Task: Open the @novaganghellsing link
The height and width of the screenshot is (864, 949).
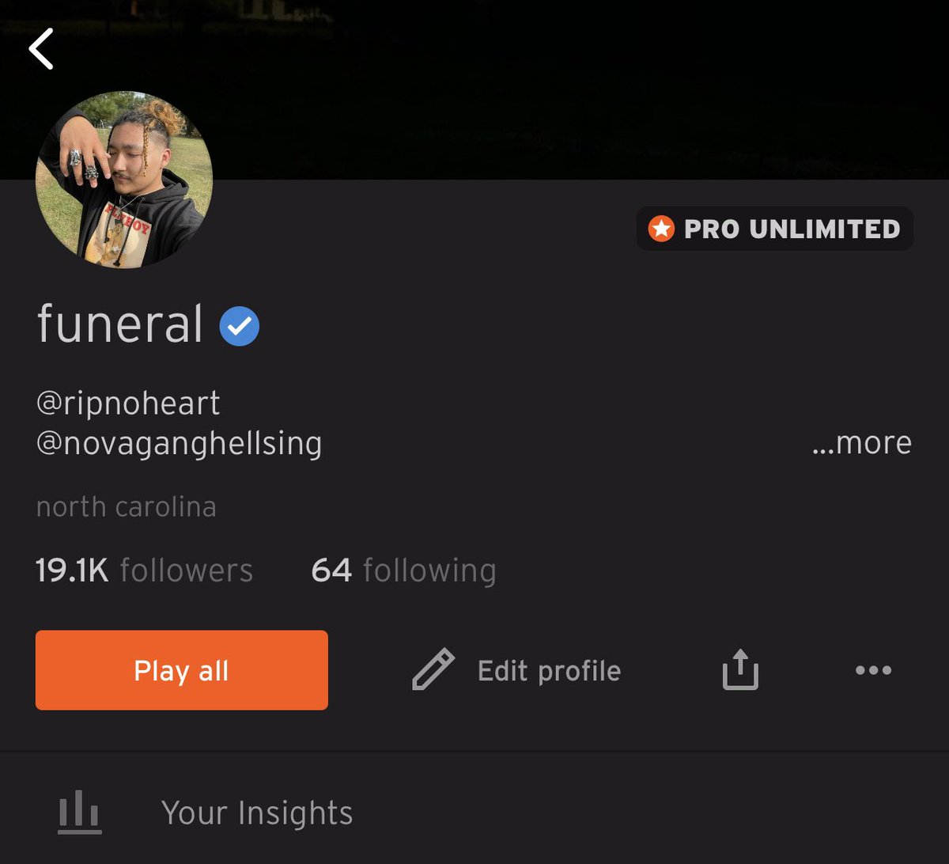Action: tap(180, 443)
